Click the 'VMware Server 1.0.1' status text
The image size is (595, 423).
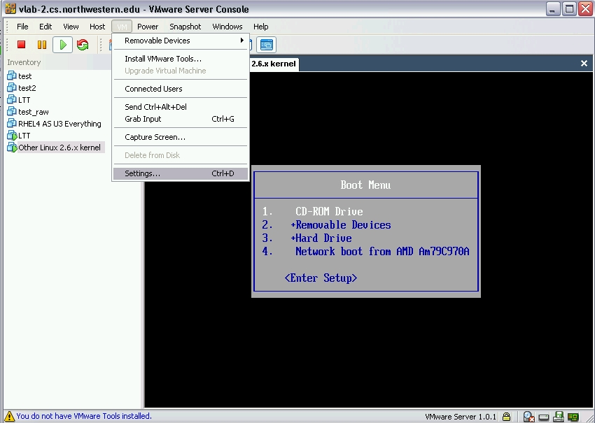point(461,417)
